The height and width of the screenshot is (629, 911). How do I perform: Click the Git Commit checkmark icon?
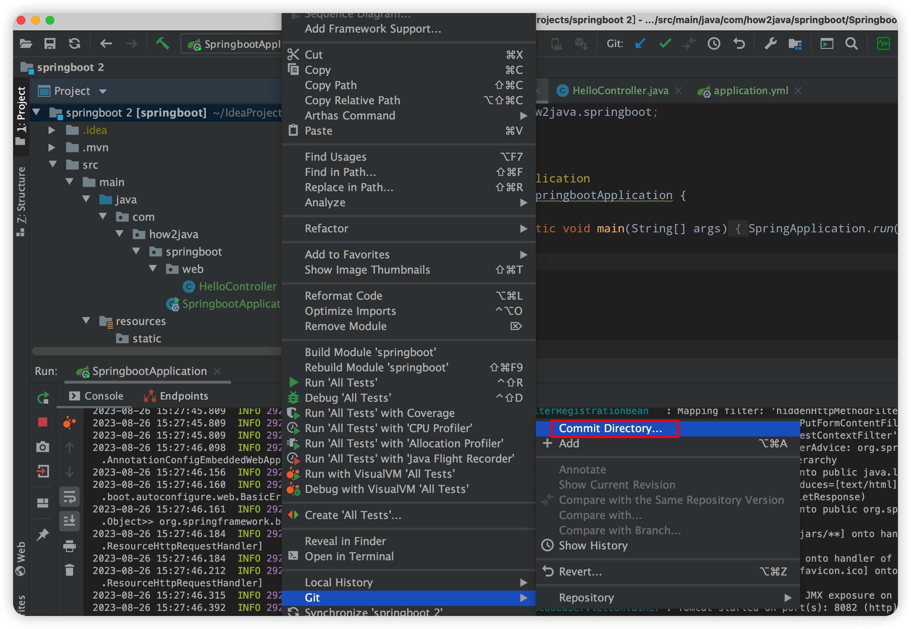(666, 43)
